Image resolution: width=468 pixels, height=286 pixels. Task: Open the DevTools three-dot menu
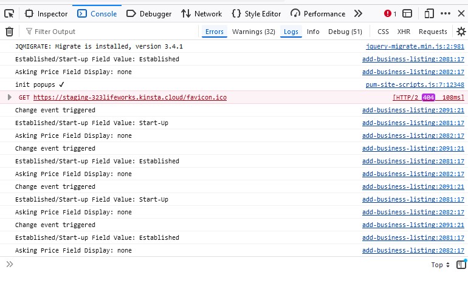point(446,14)
